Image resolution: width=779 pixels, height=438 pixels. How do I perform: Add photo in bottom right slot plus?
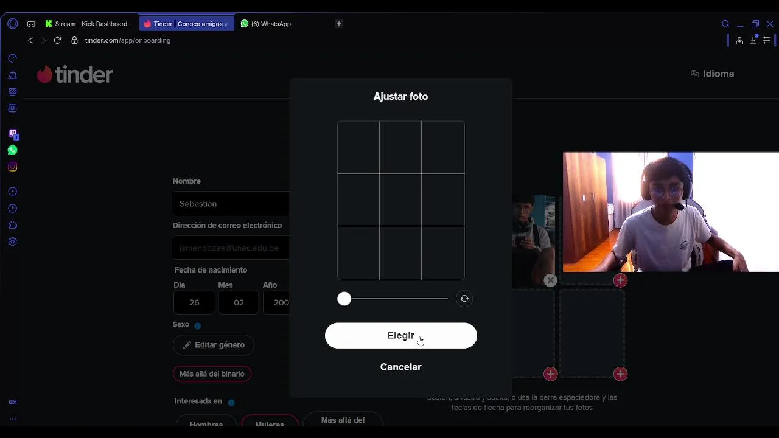620,374
